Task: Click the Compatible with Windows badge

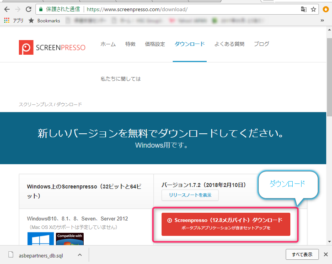Action: coord(70,239)
